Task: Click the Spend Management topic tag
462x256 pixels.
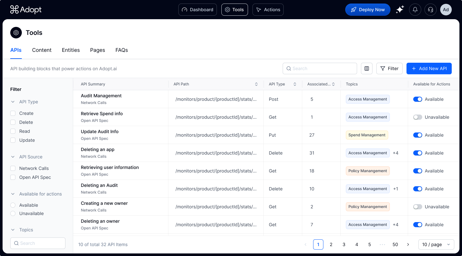Action: [367, 135]
